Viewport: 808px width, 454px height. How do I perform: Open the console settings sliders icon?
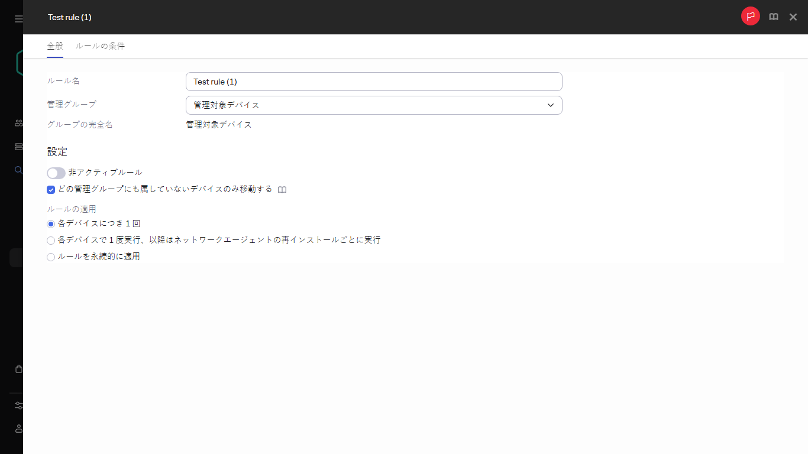[18, 406]
